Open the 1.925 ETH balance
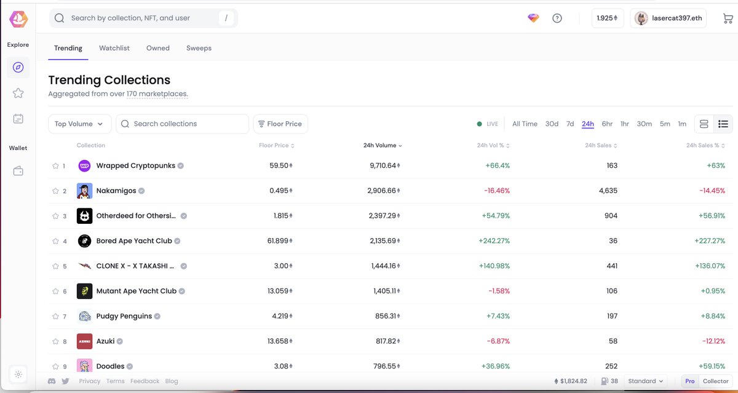Image resolution: width=738 pixels, height=393 pixels. click(608, 18)
